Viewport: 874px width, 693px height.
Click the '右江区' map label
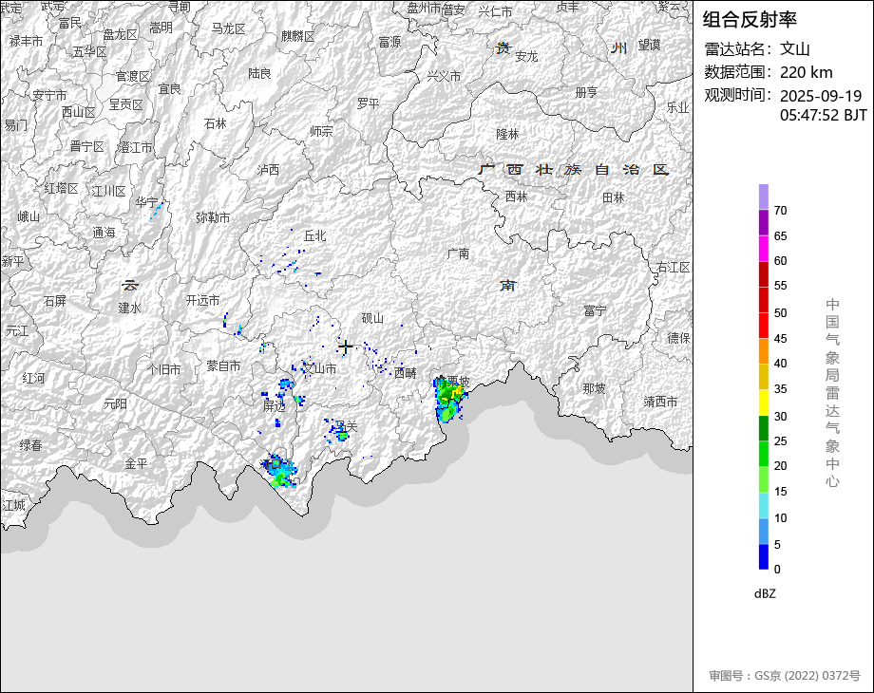click(674, 268)
